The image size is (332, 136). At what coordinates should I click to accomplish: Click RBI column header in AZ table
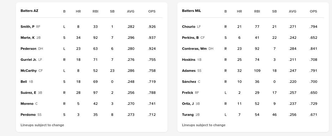pos(95,11)
